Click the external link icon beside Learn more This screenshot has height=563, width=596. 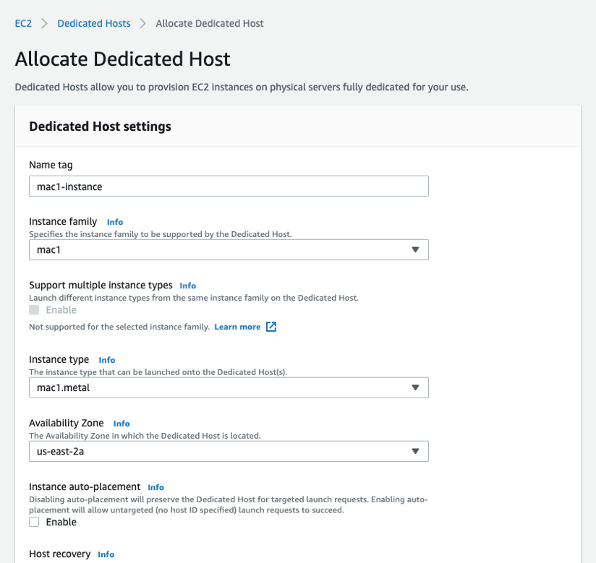click(271, 327)
